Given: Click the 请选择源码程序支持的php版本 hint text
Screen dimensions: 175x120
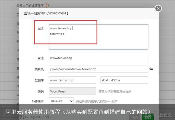Looking at the screenshot, I should coord(97,101).
